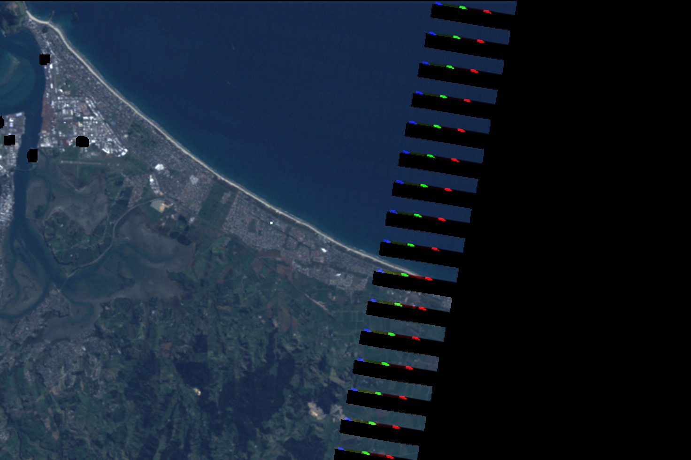
Task: Click the white building cluster beside the airport
Action: pyautogui.click(x=160, y=167)
